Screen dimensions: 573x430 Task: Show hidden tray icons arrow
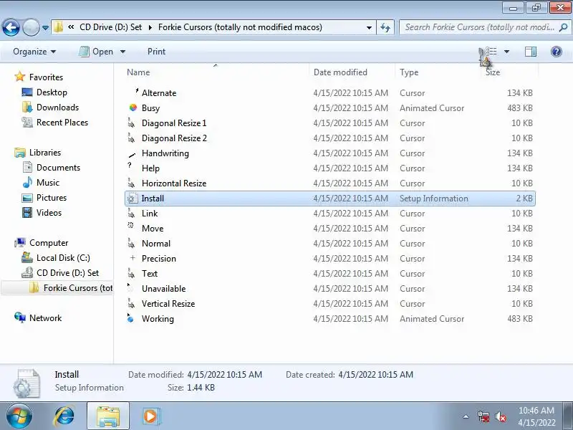[466, 416]
